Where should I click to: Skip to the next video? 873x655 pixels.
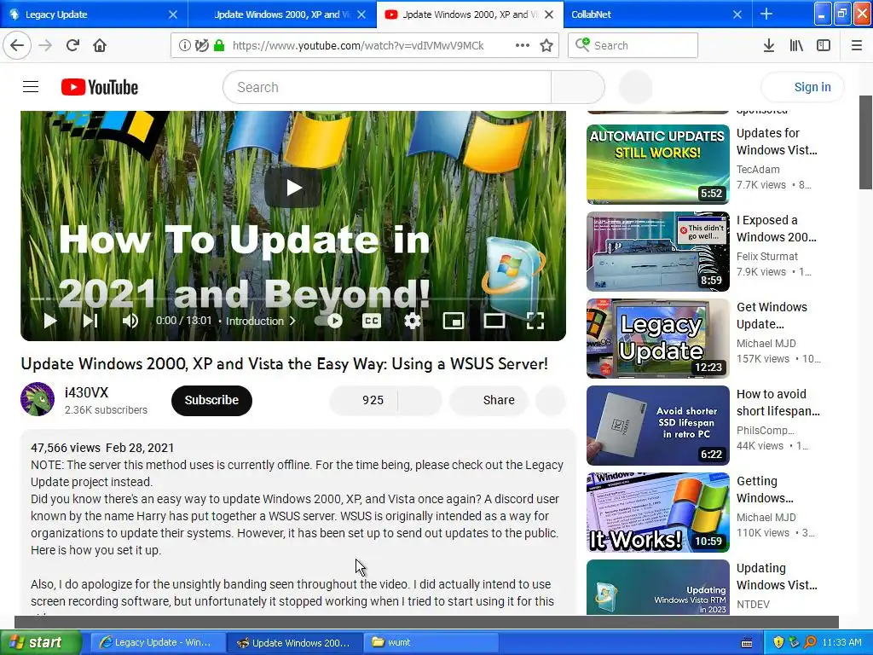pos(90,321)
